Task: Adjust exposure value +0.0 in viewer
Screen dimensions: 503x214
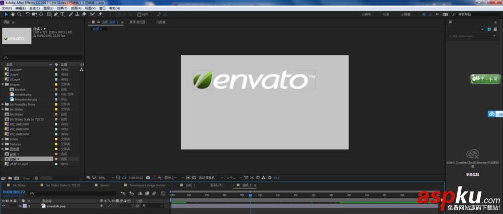Action: (276, 177)
